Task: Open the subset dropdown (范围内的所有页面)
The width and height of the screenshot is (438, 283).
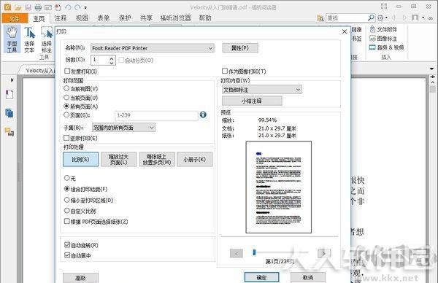Action: pyautogui.click(x=123, y=128)
